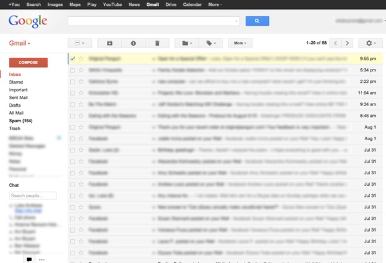Open News from the top bar

coord(134,5)
